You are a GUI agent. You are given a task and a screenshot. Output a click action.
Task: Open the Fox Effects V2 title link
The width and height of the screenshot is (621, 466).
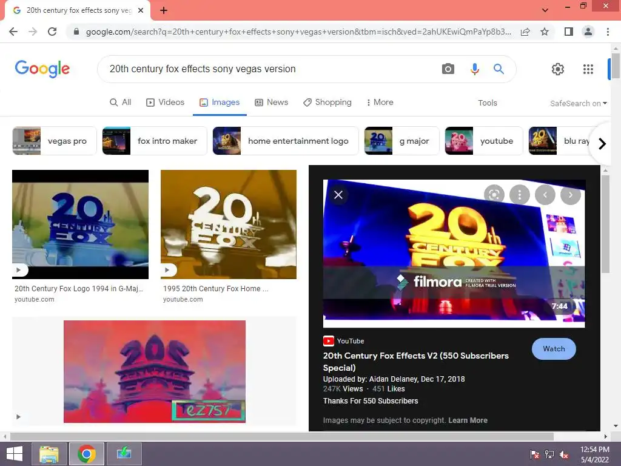416,362
